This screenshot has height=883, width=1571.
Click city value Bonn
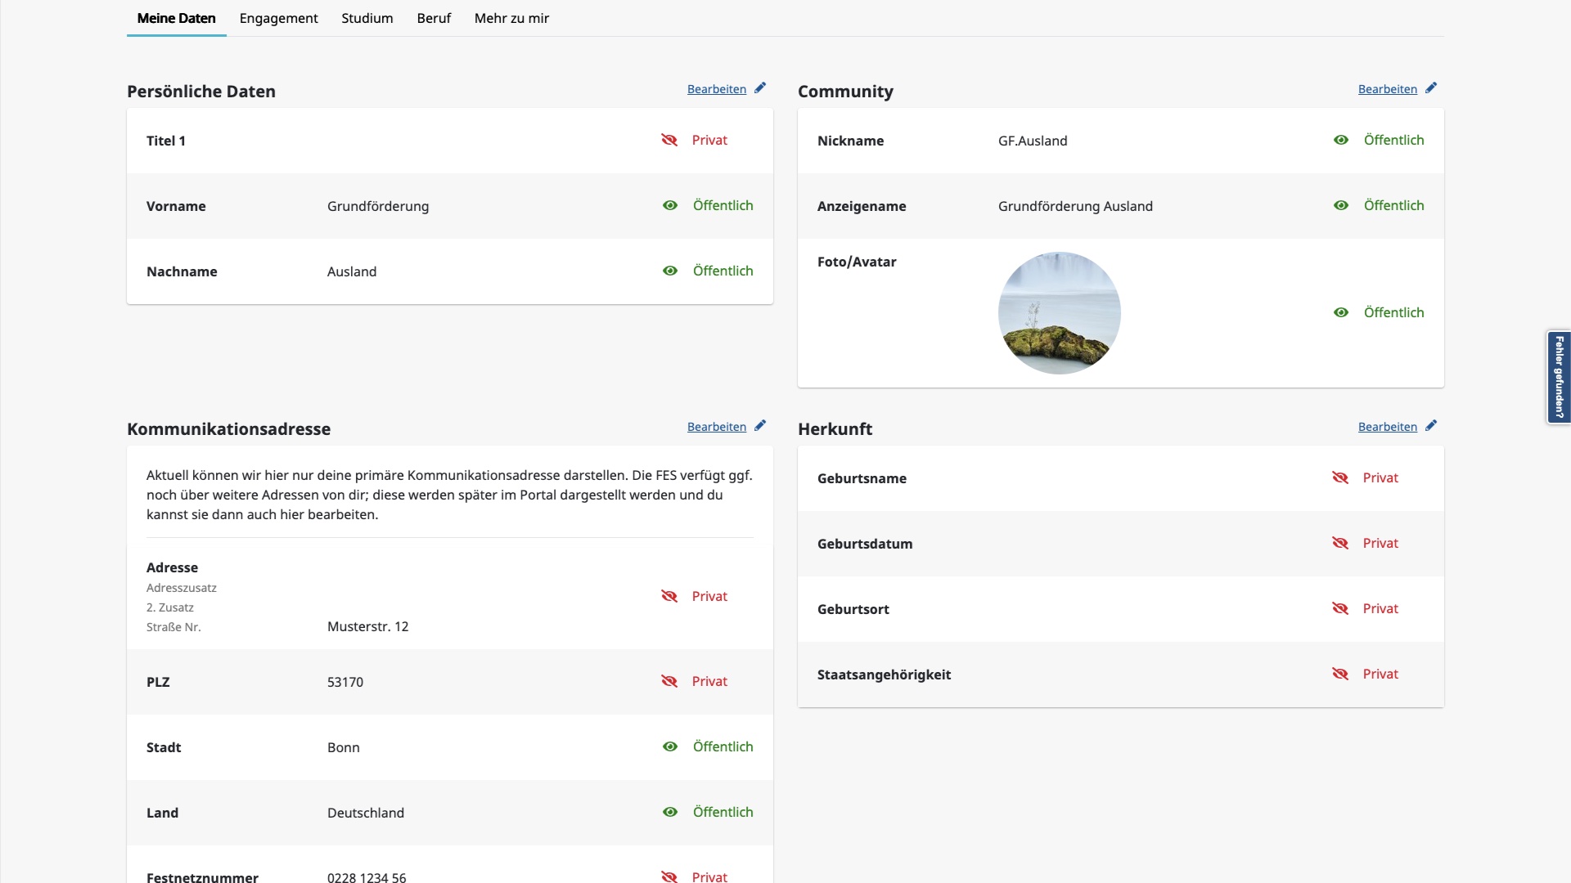[x=344, y=747]
